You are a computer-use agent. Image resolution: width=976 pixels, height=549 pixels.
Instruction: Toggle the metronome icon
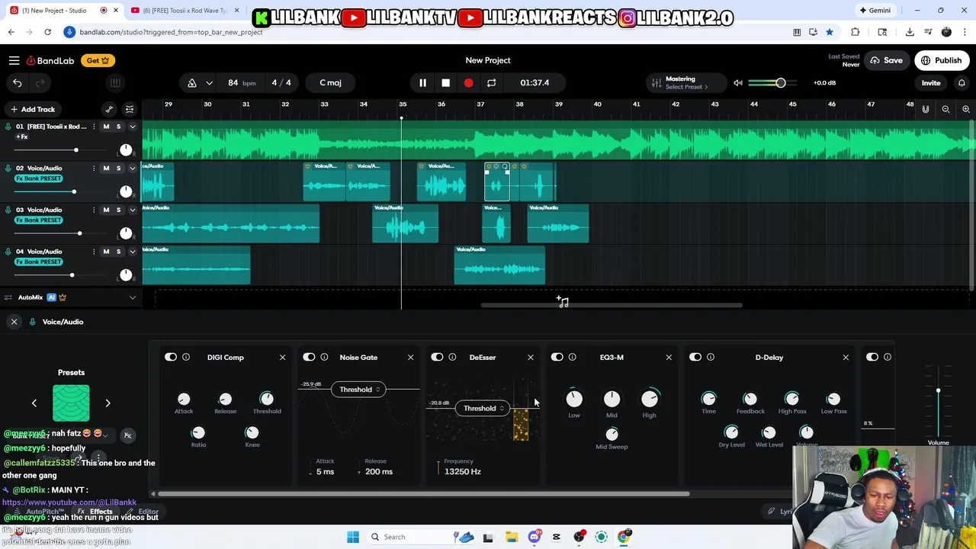192,82
